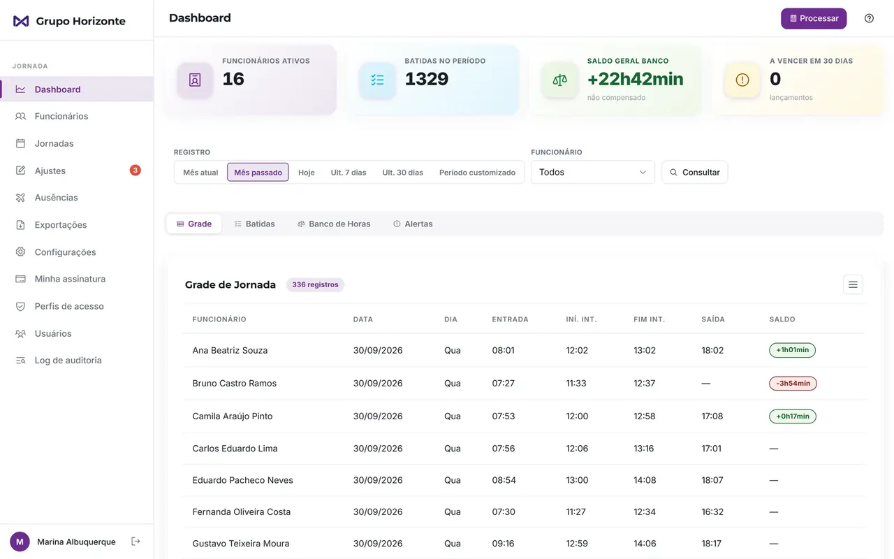Open Perfis de acesso

(77, 306)
